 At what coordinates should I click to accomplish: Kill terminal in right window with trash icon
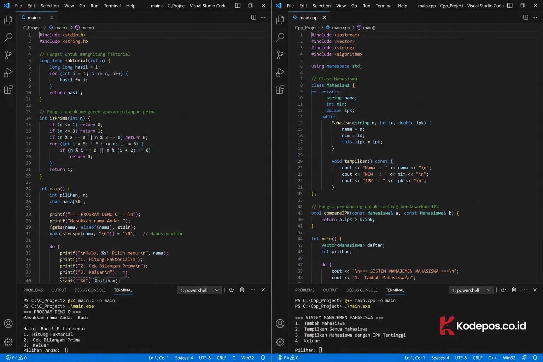coord(514,290)
